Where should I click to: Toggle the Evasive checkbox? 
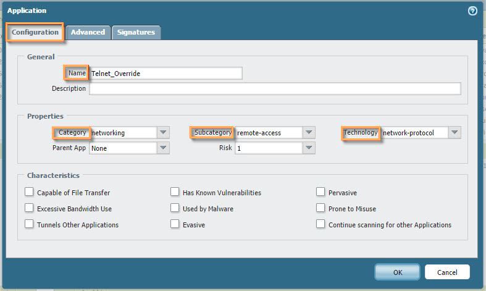point(175,224)
